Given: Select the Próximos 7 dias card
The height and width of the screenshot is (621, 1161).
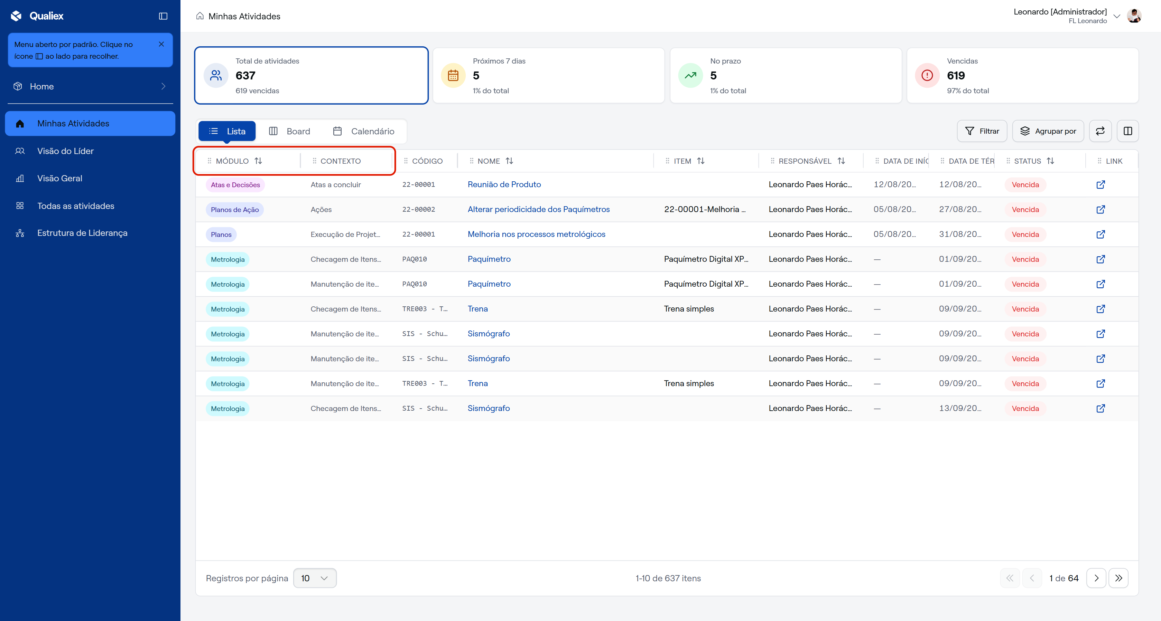Looking at the screenshot, I should coord(548,76).
